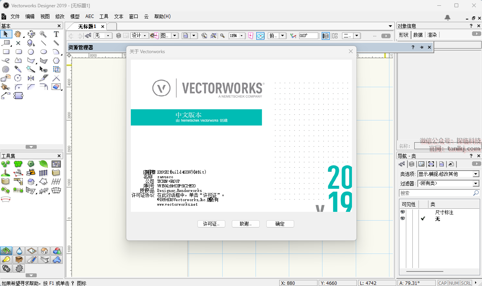Toggle visibility eye for 无 class

pyautogui.click(x=402, y=218)
